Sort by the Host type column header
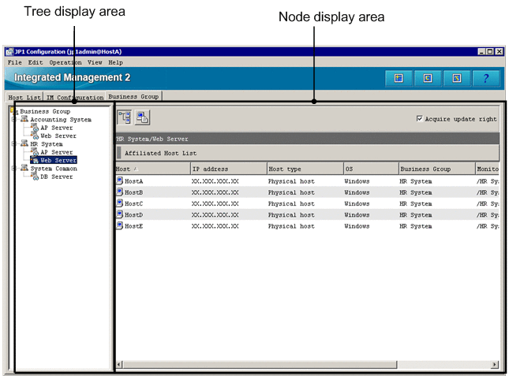Image resolution: width=509 pixels, height=379 pixels. coord(286,169)
